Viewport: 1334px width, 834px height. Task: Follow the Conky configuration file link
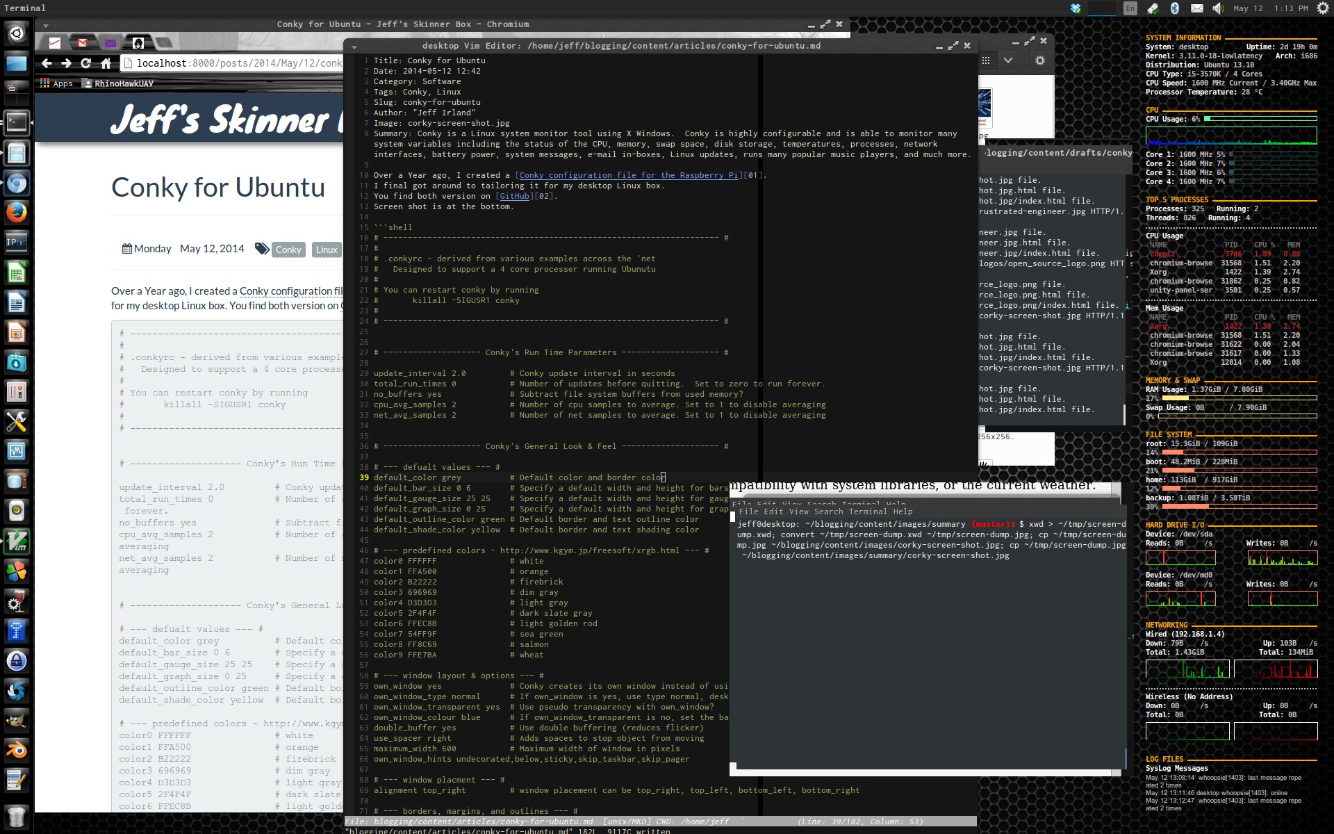coord(291,291)
